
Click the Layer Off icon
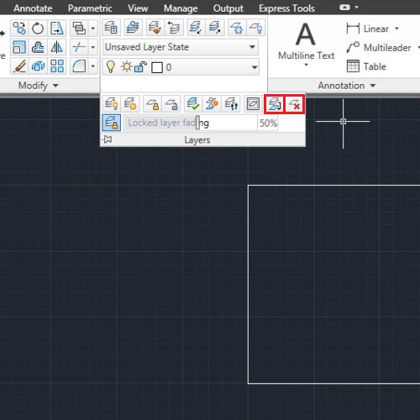tap(255, 28)
